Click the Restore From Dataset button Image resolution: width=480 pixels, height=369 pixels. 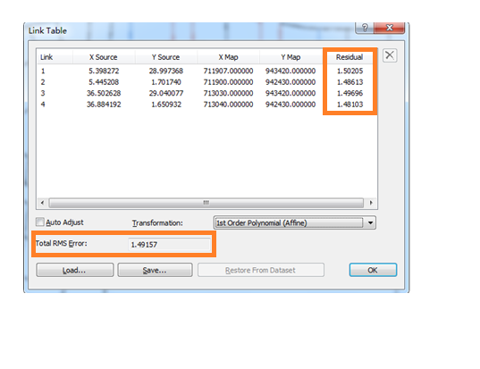260,270
